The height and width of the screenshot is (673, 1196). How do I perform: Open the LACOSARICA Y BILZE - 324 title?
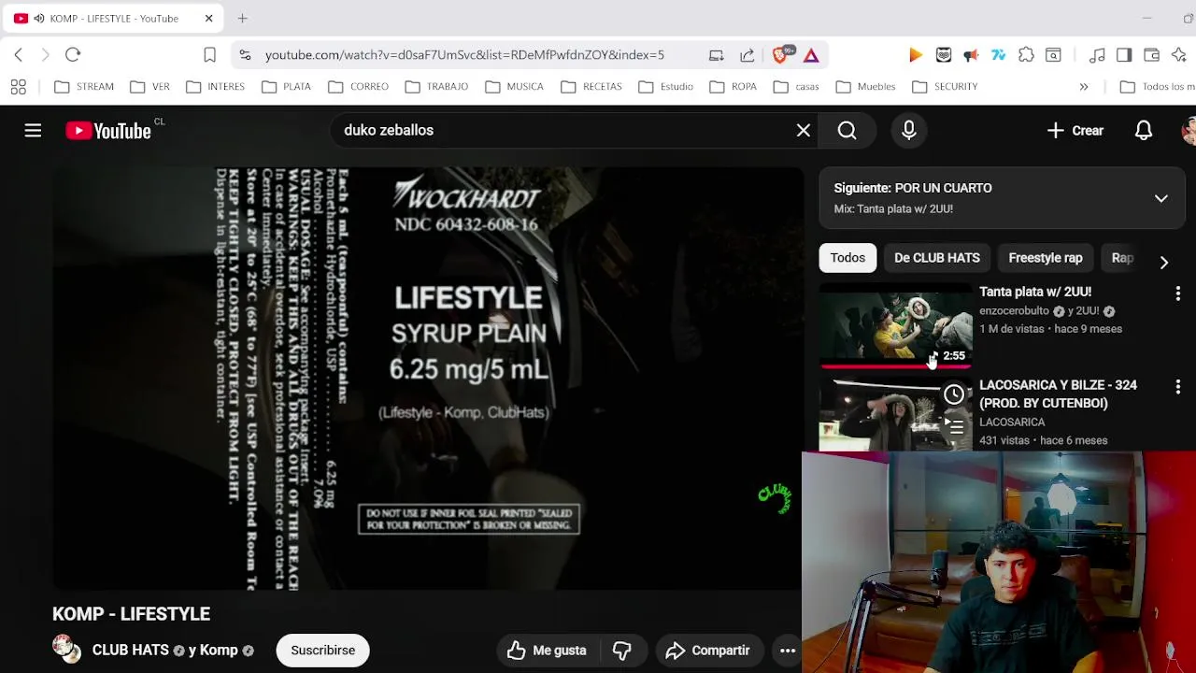point(1058,394)
